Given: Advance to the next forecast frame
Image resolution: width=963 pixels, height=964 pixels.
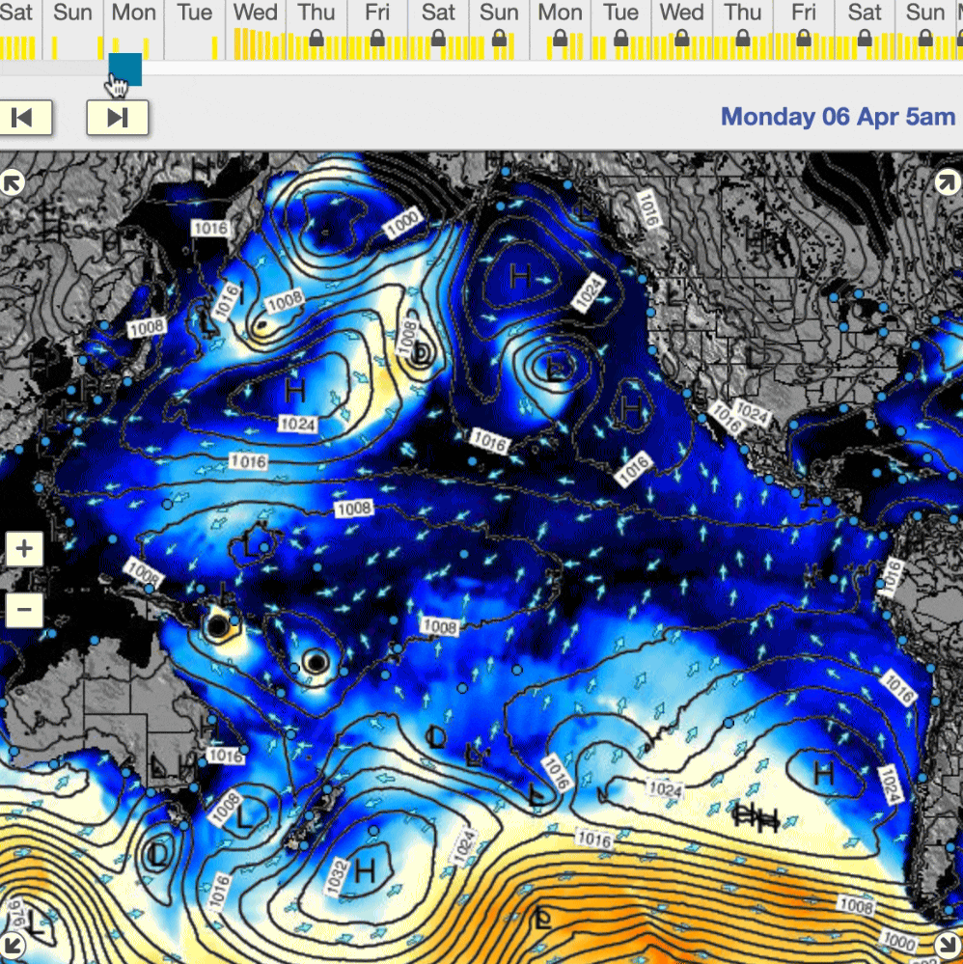Looking at the screenshot, I should (x=118, y=118).
